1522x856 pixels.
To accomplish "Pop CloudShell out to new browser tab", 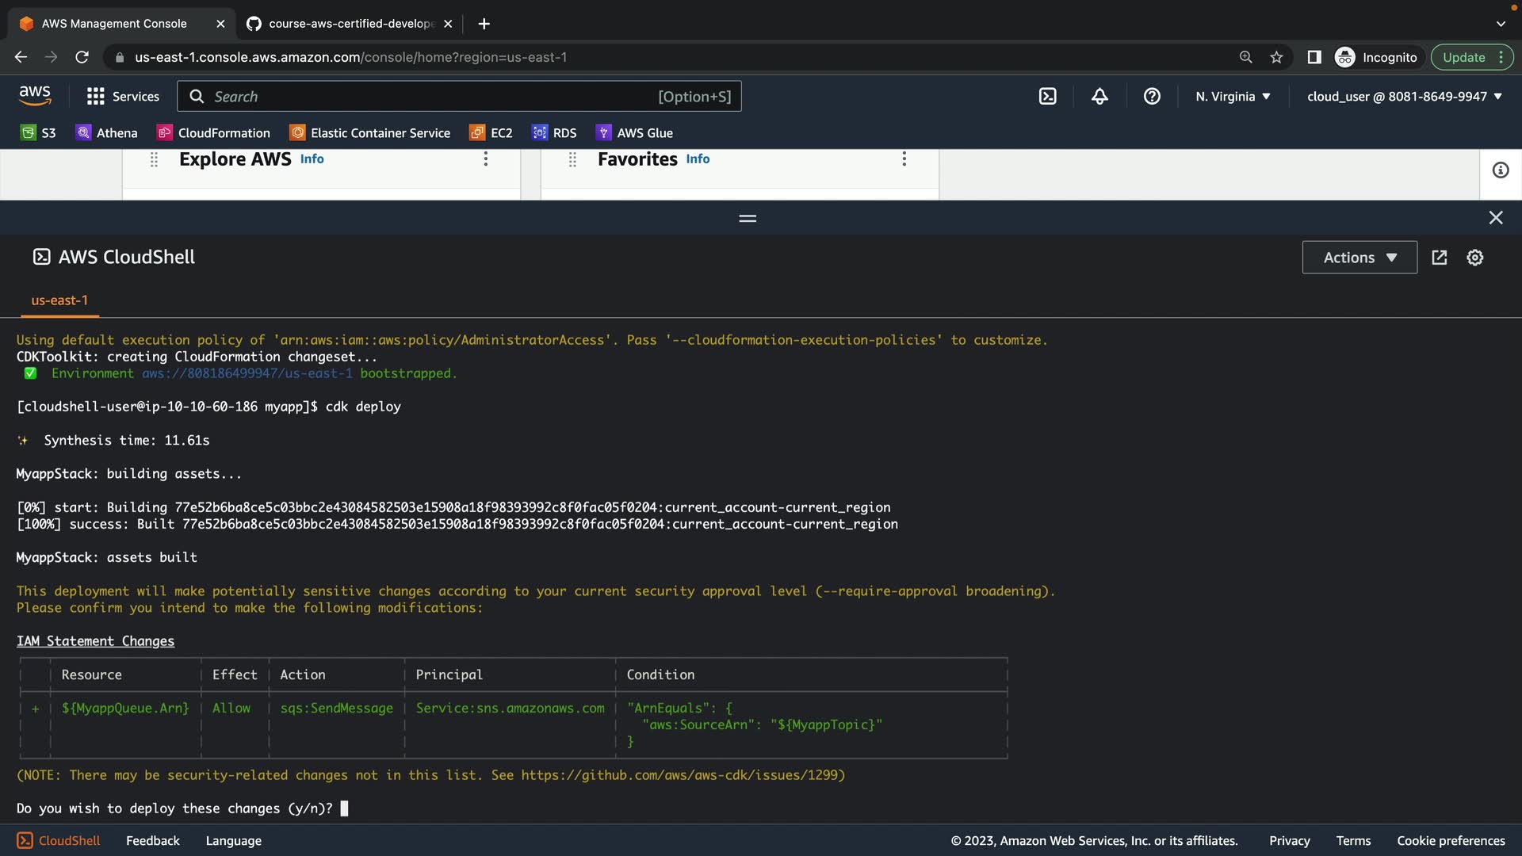I will 1440,258.
